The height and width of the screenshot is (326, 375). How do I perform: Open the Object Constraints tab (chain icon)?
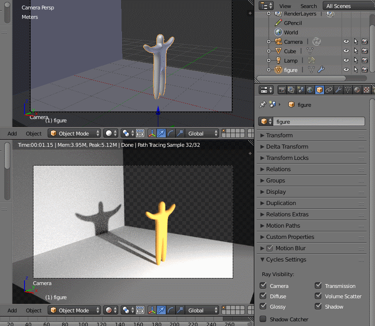tap(329, 90)
